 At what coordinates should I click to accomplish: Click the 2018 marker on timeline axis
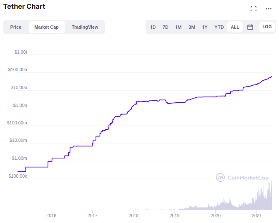133,216
